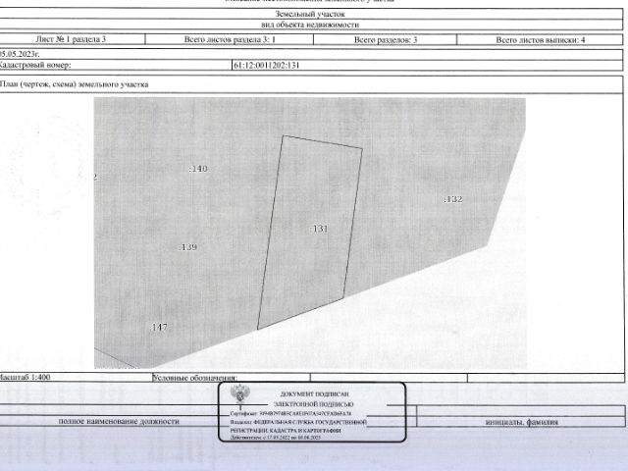
Task: Click the date '05.05.2023г.'
Action: point(20,54)
